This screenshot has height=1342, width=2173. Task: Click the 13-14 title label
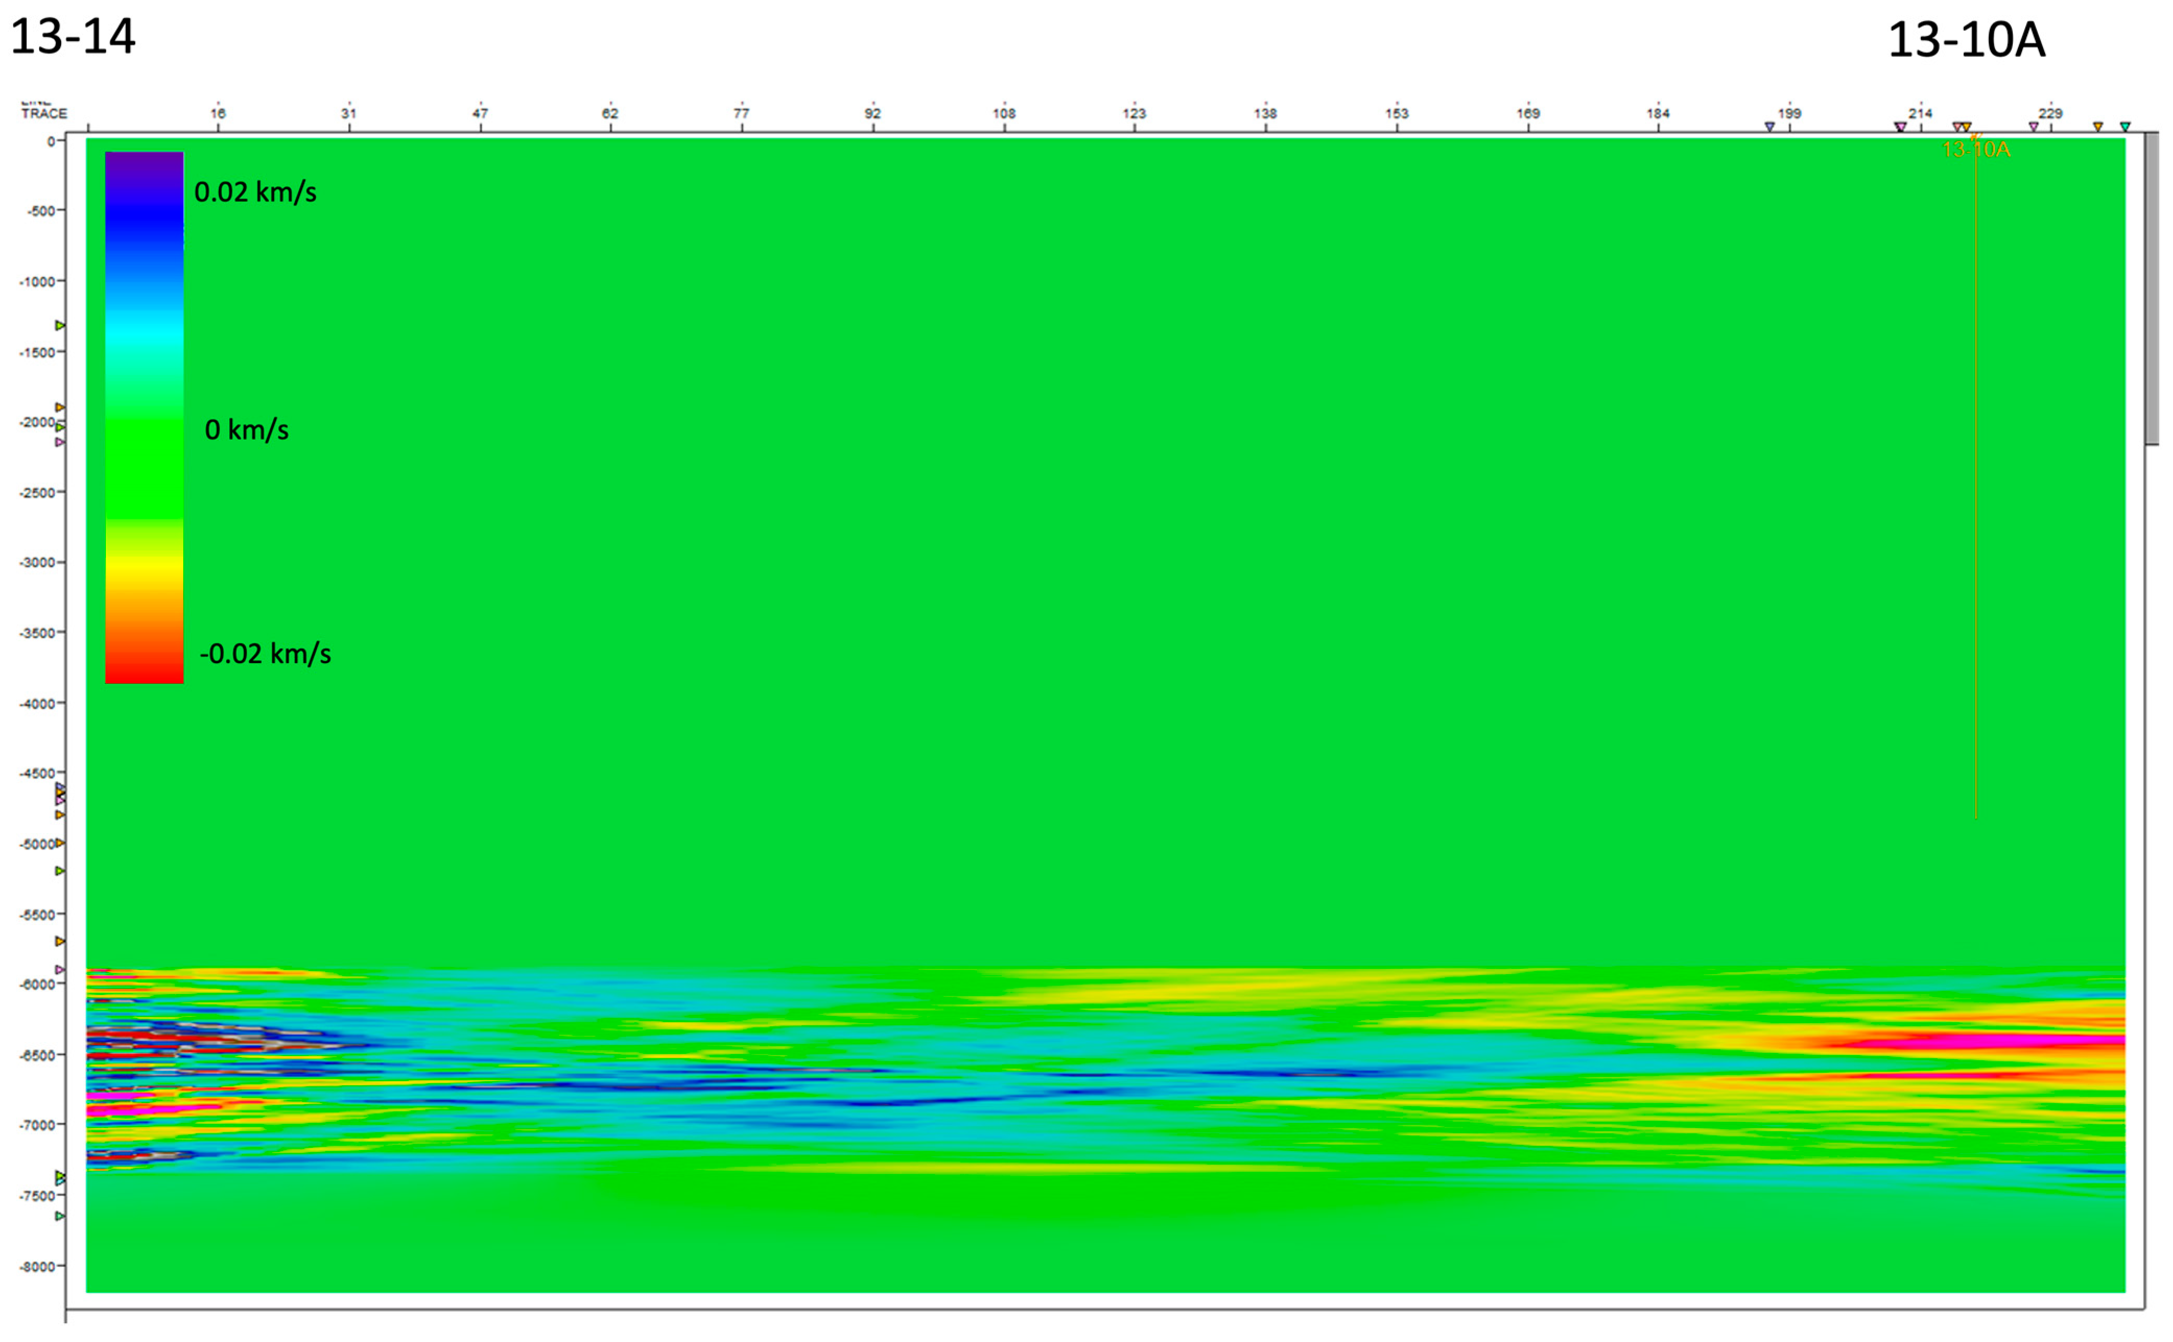coord(73,37)
